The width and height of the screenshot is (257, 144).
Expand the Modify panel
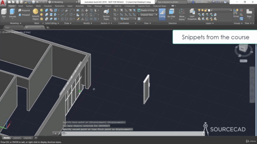pos(88,23)
